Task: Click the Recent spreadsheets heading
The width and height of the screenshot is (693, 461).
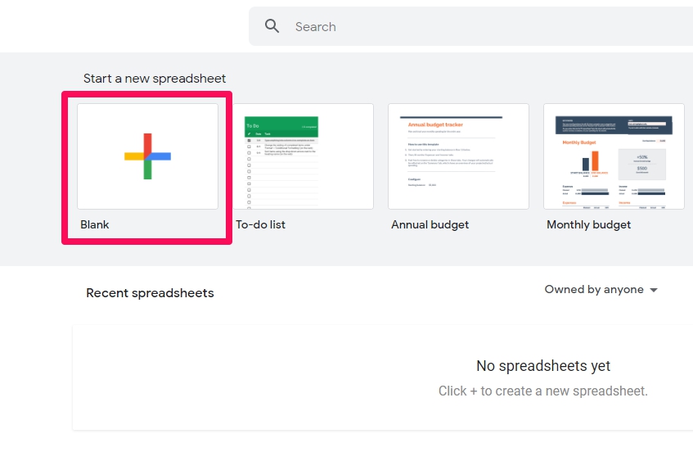Action: 150,293
